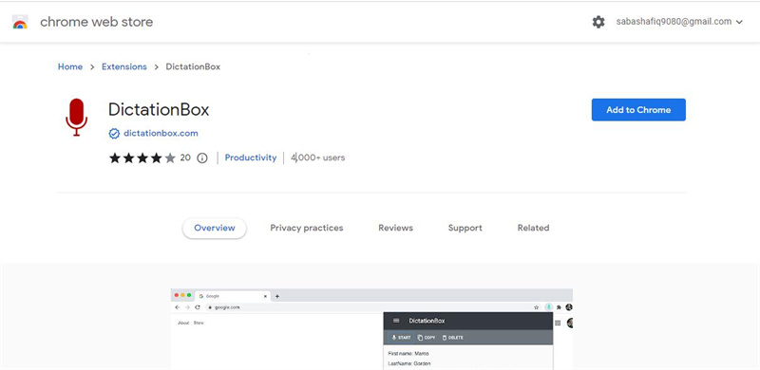760x370 pixels.
Task: Switch to the Privacy practices tab
Action: point(307,228)
